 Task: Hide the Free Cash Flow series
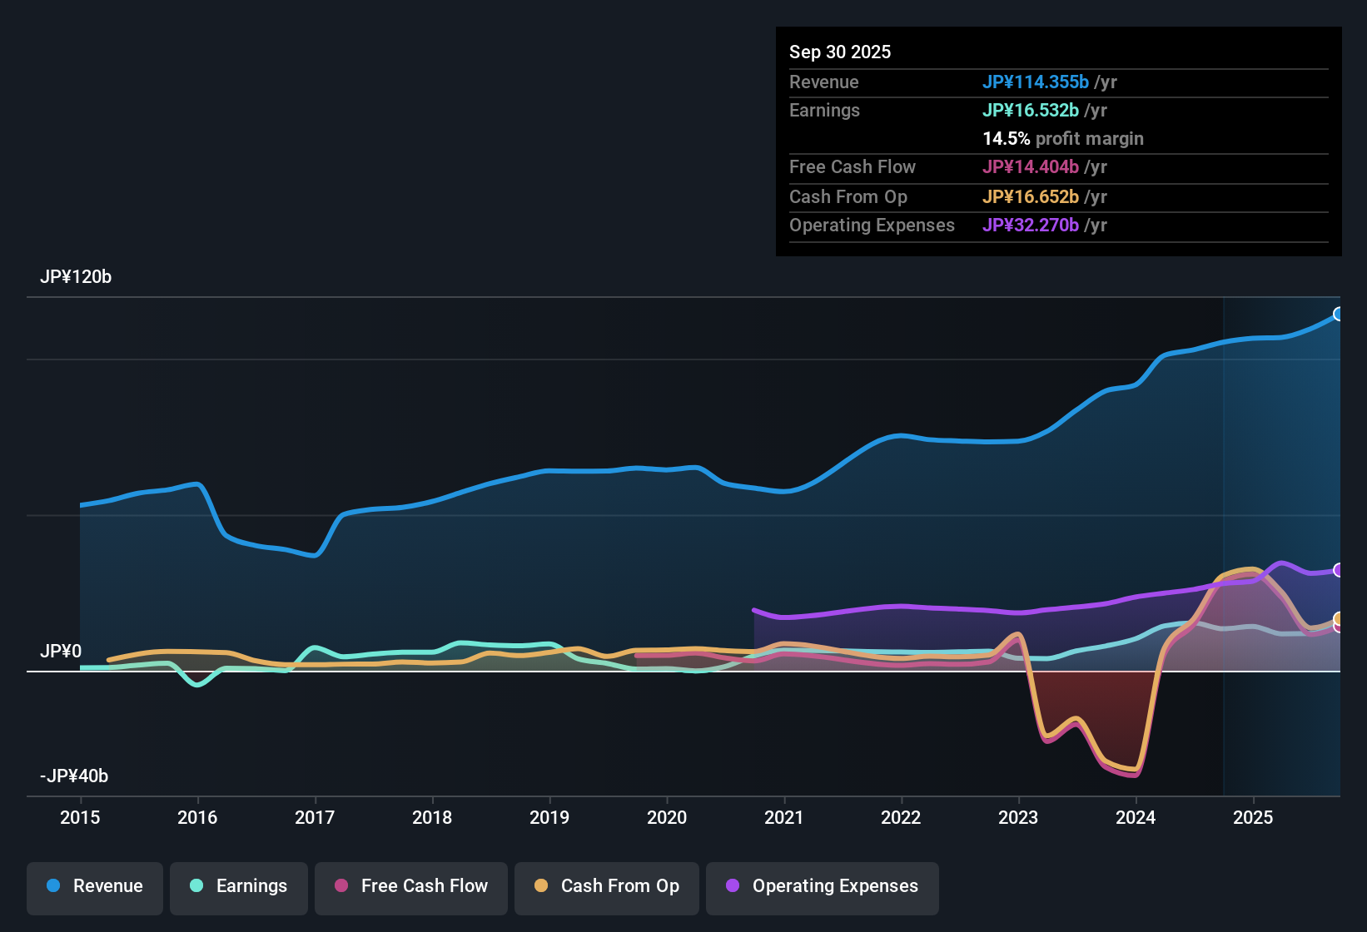point(410,888)
